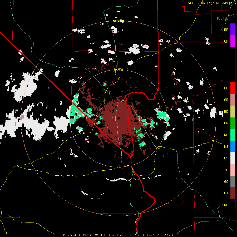This screenshot has height=237, width=237.
Task: Click the magenta UK legend color swatch
Action: coord(233,41)
